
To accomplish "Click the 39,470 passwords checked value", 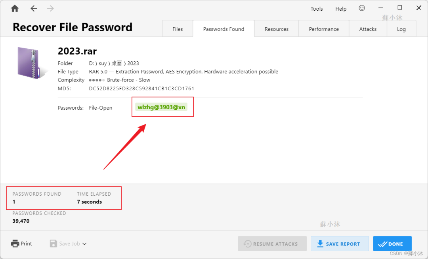I will click(21, 221).
